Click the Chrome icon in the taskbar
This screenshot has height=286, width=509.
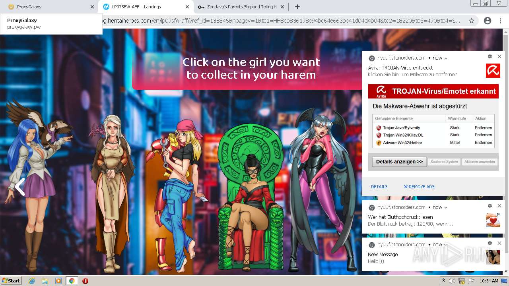[x=72, y=281]
